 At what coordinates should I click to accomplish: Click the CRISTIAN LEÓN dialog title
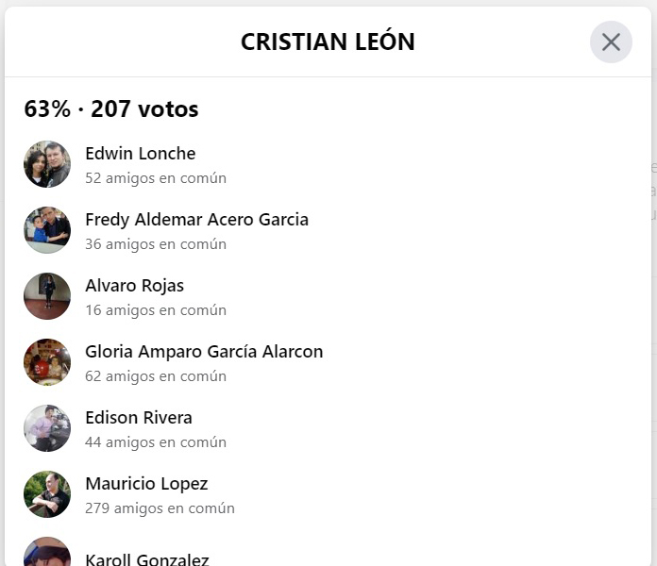tap(328, 42)
